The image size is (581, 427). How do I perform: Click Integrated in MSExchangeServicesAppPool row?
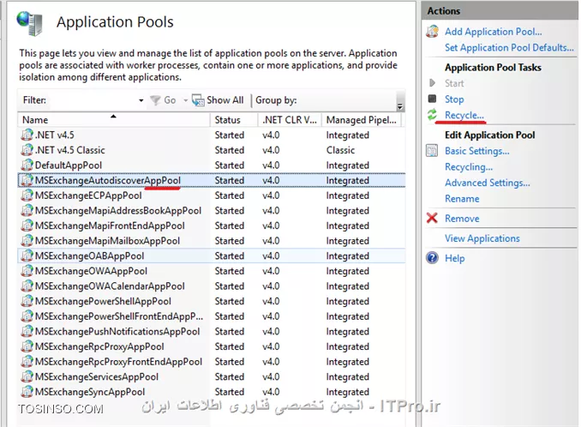coord(348,377)
